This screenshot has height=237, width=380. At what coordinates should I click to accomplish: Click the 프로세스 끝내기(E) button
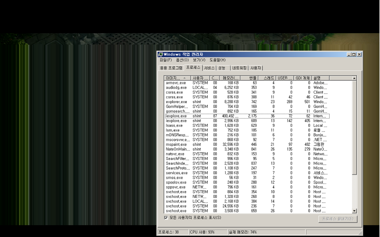coord(338,219)
